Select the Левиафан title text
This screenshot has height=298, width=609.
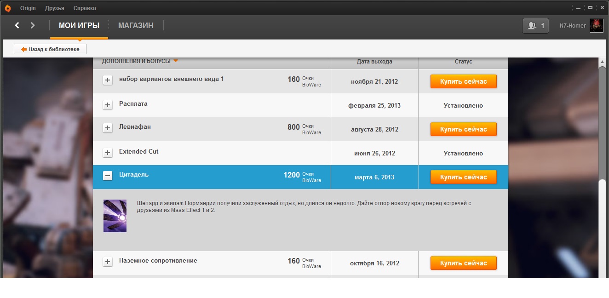[x=135, y=126]
